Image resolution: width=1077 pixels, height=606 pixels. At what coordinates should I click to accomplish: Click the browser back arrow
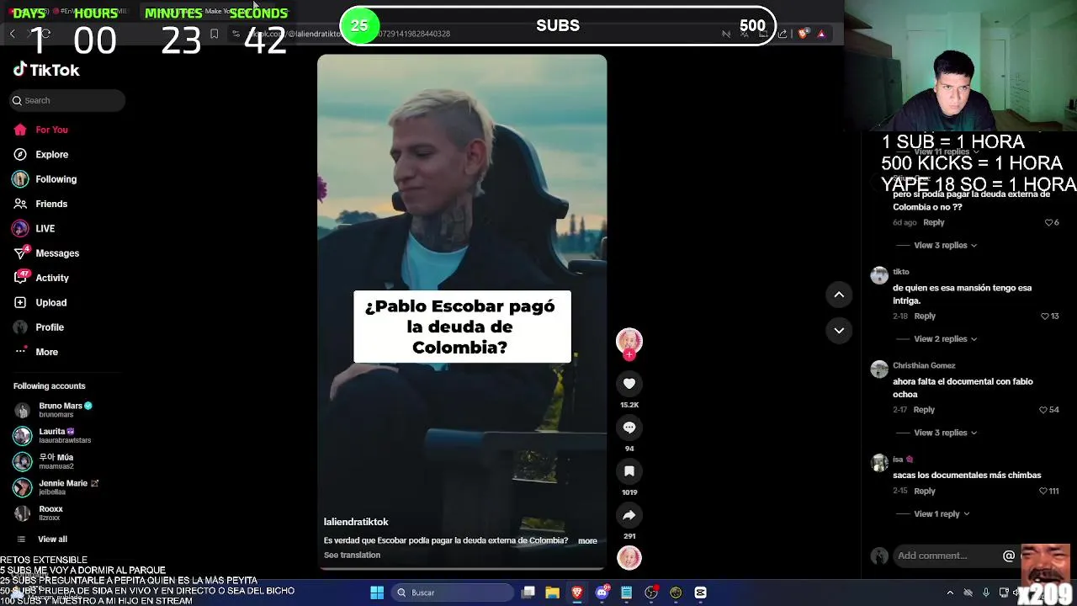coord(13,34)
